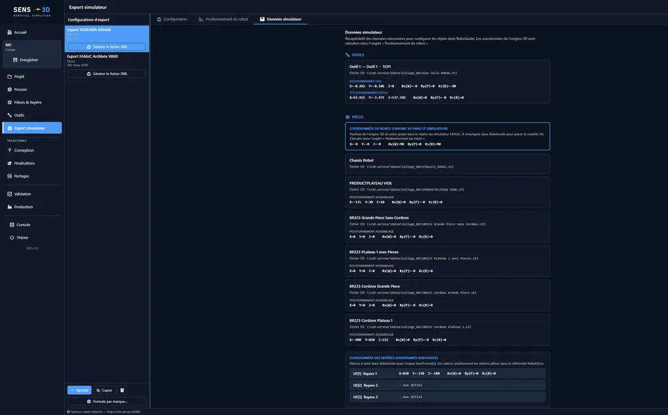Open Conception via its pin icon
668x415 pixels.
10,151
